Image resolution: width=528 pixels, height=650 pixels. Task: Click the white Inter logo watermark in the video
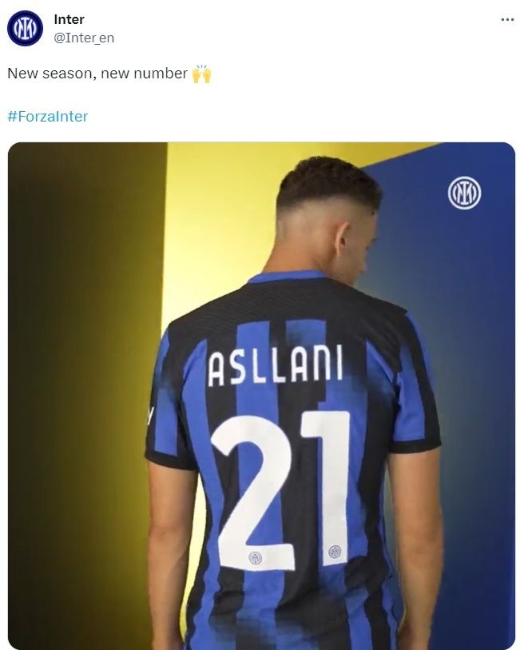click(x=464, y=193)
